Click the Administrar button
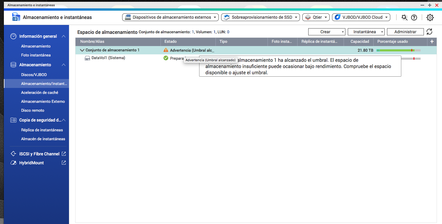 [x=405, y=32]
